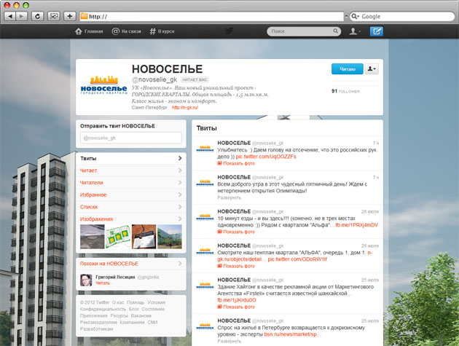Show photo under 10 минут езды tweet
The height and width of the screenshot is (346, 459).
(x=236, y=232)
